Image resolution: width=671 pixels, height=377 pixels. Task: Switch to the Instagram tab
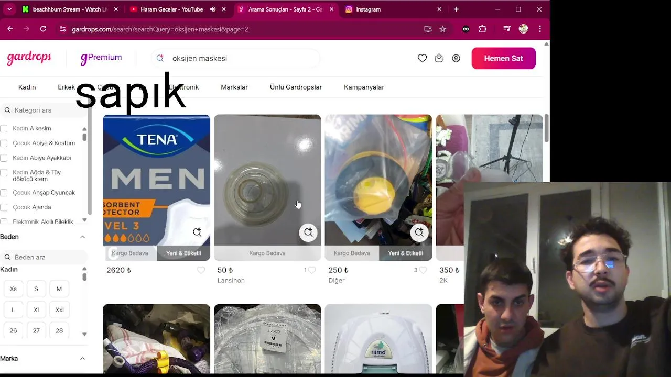[x=394, y=9]
